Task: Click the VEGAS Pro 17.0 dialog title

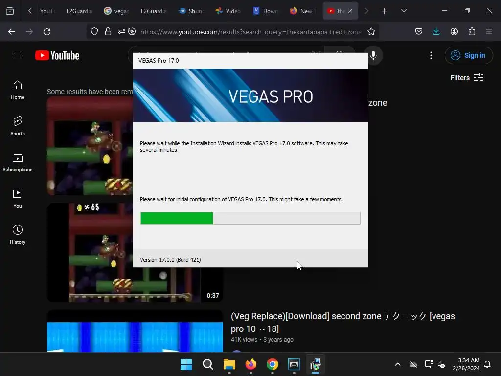Action: [x=159, y=60]
